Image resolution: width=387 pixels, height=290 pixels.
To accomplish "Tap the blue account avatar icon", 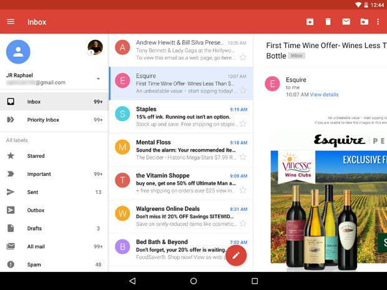I will coord(18,52).
